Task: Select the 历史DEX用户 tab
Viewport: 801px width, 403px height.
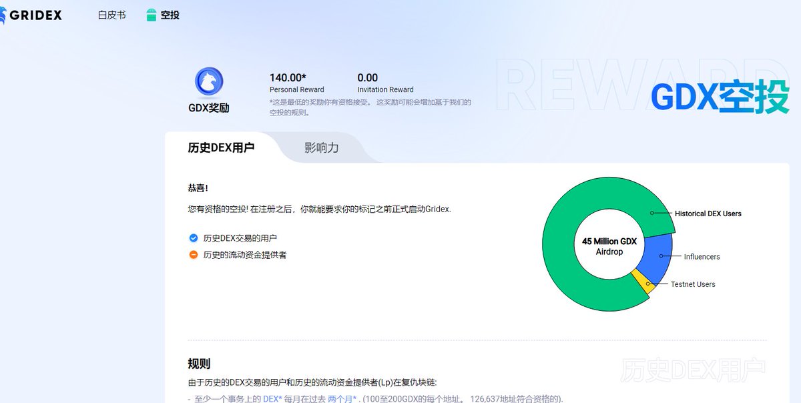Action: tap(221, 148)
